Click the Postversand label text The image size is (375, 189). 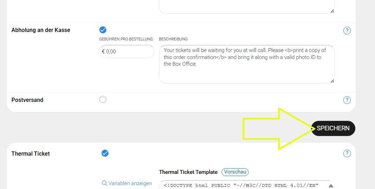point(27,100)
